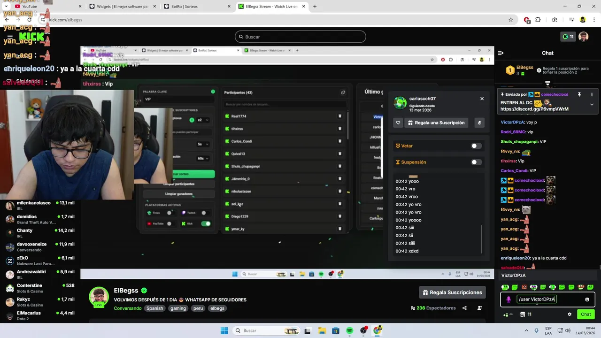Click the Spanish tag
This screenshot has width=601, height=338.
tap(154, 308)
